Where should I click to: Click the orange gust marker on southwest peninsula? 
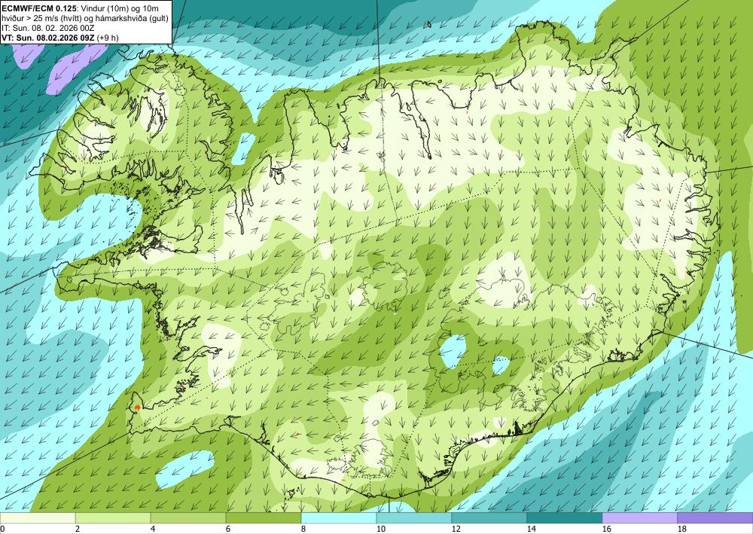pyautogui.click(x=137, y=407)
